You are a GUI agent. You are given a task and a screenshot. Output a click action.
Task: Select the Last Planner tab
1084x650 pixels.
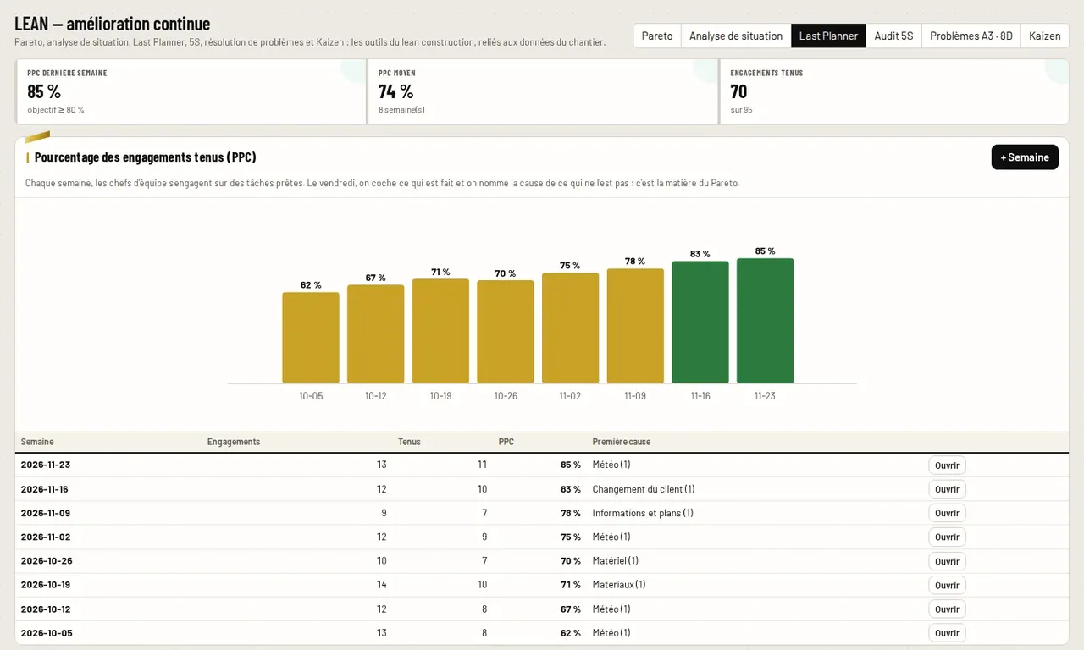(828, 36)
